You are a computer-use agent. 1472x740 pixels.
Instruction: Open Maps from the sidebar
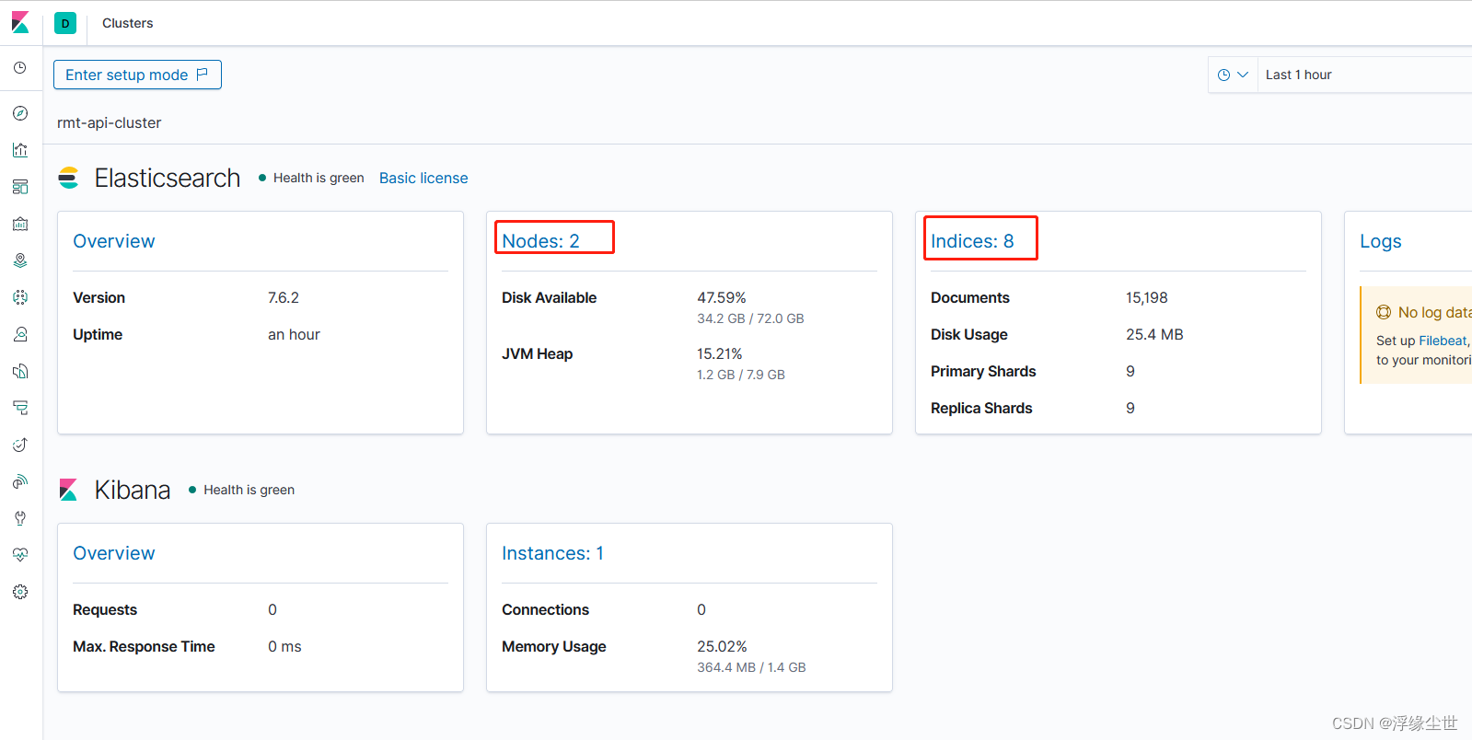click(x=20, y=260)
